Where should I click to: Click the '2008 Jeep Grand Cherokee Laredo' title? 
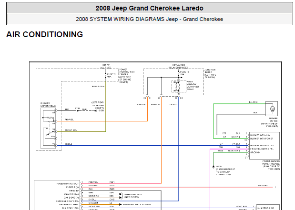pyautogui.click(x=149, y=8)
